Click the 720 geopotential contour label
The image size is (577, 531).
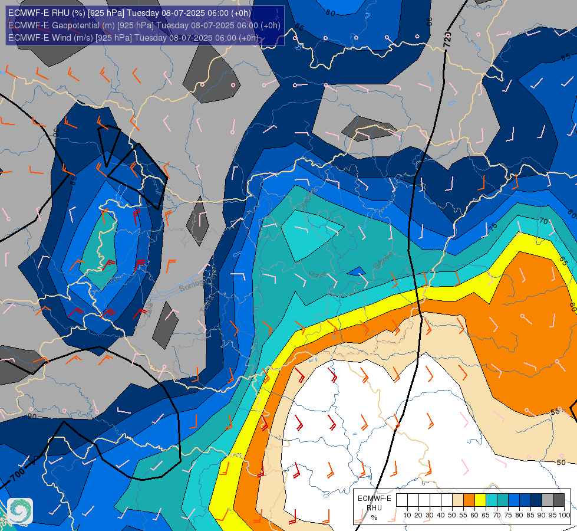click(447, 40)
